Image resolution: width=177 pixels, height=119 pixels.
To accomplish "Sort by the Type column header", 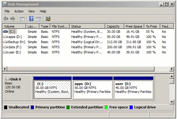I will click(45, 26).
